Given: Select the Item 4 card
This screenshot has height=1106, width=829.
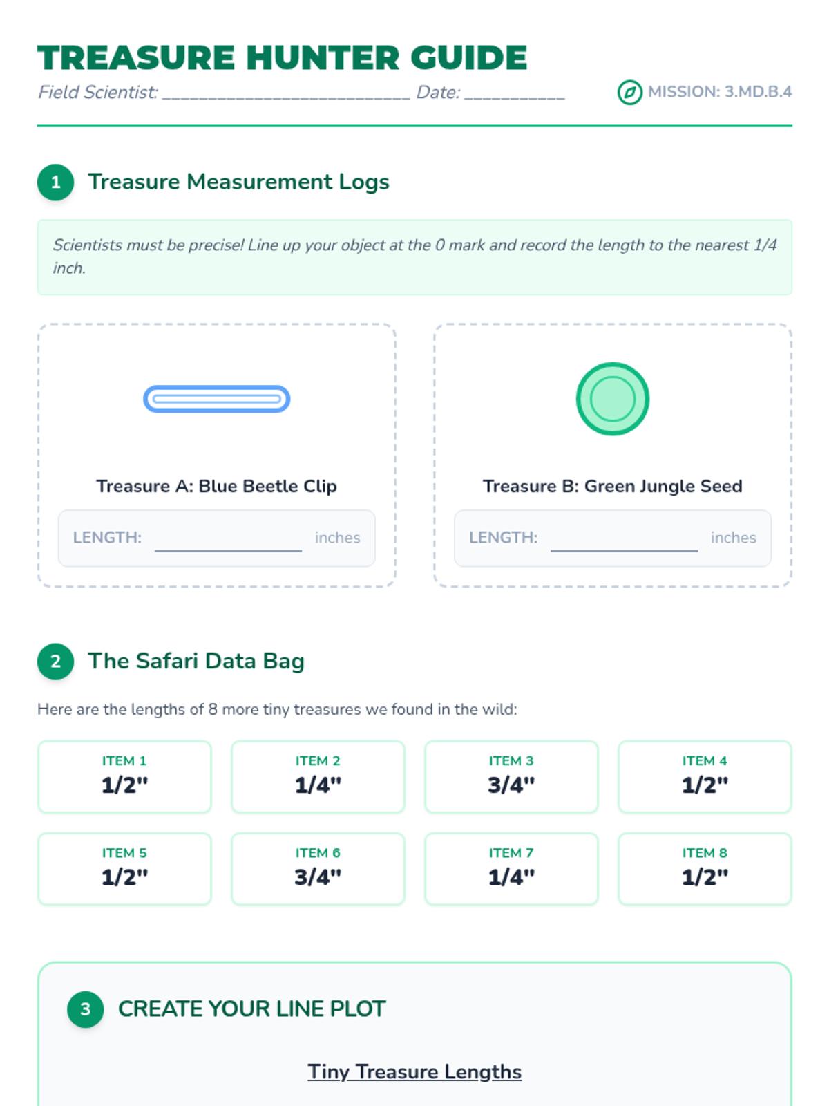Looking at the screenshot, I should click(x=705, y=777).
